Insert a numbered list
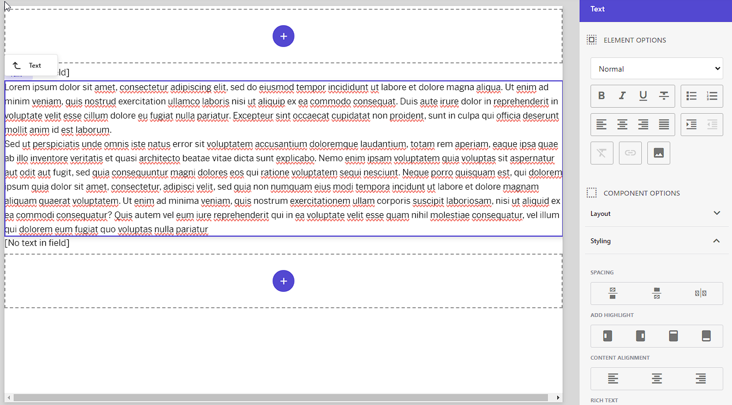 [x=712, y=96]
